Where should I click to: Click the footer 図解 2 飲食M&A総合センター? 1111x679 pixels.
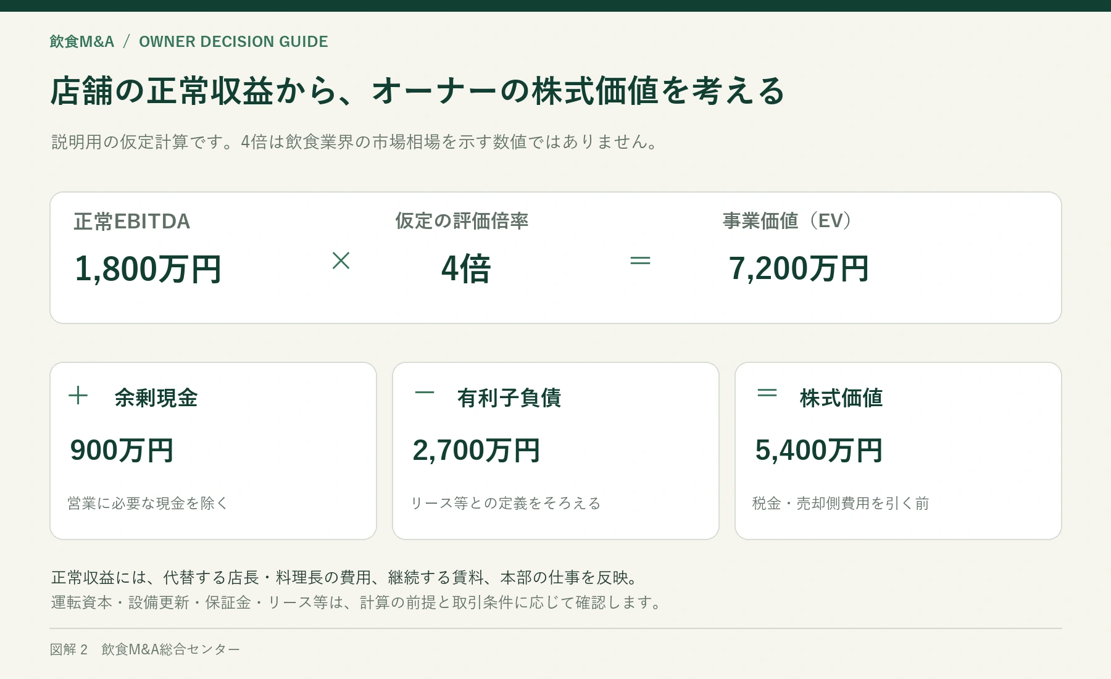[x=145, y=649]
